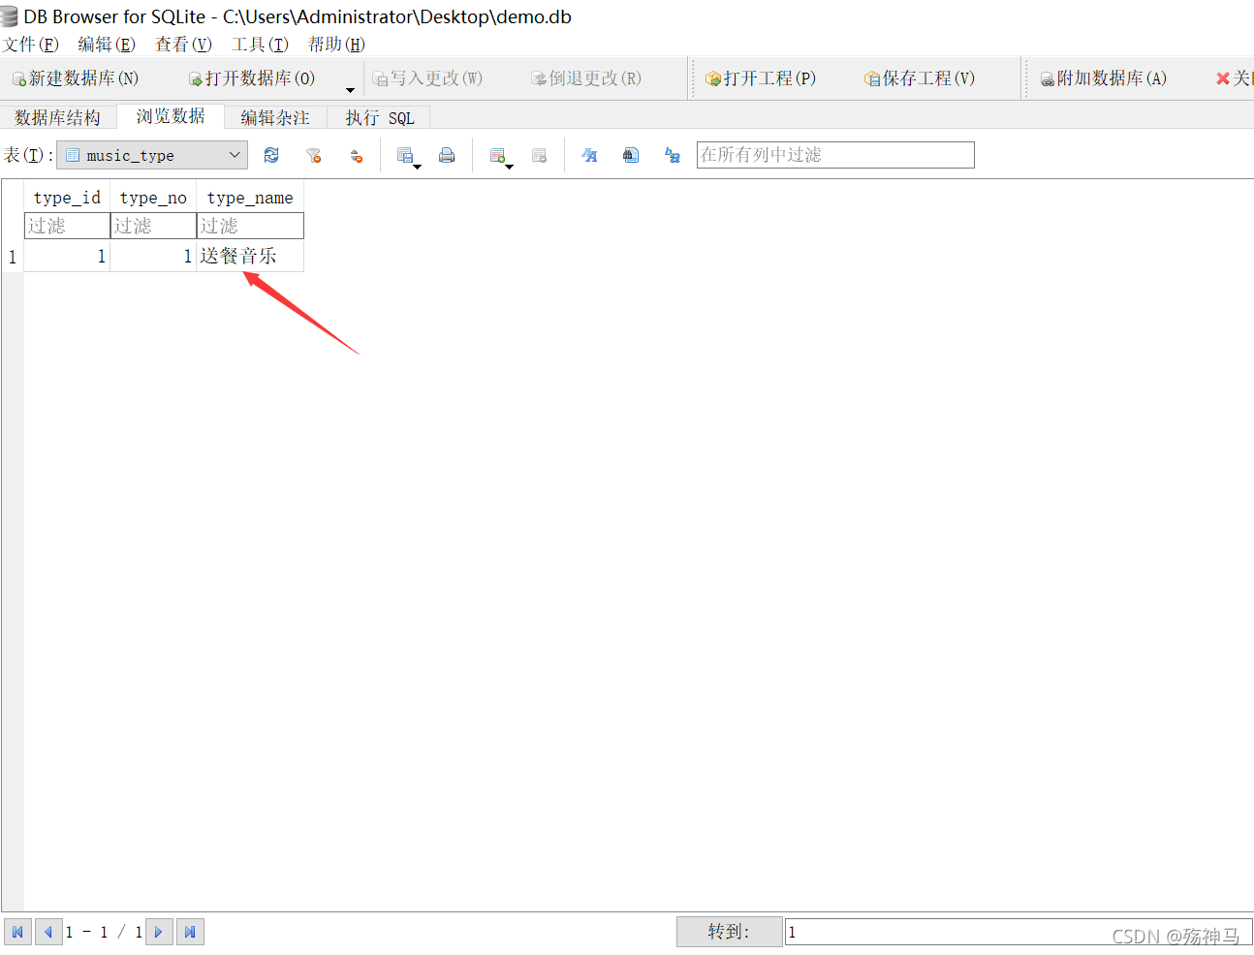Image resolution: width=1254 pixels, height=955 pixels.
Task: Go to first record
Action: [17, 932]
